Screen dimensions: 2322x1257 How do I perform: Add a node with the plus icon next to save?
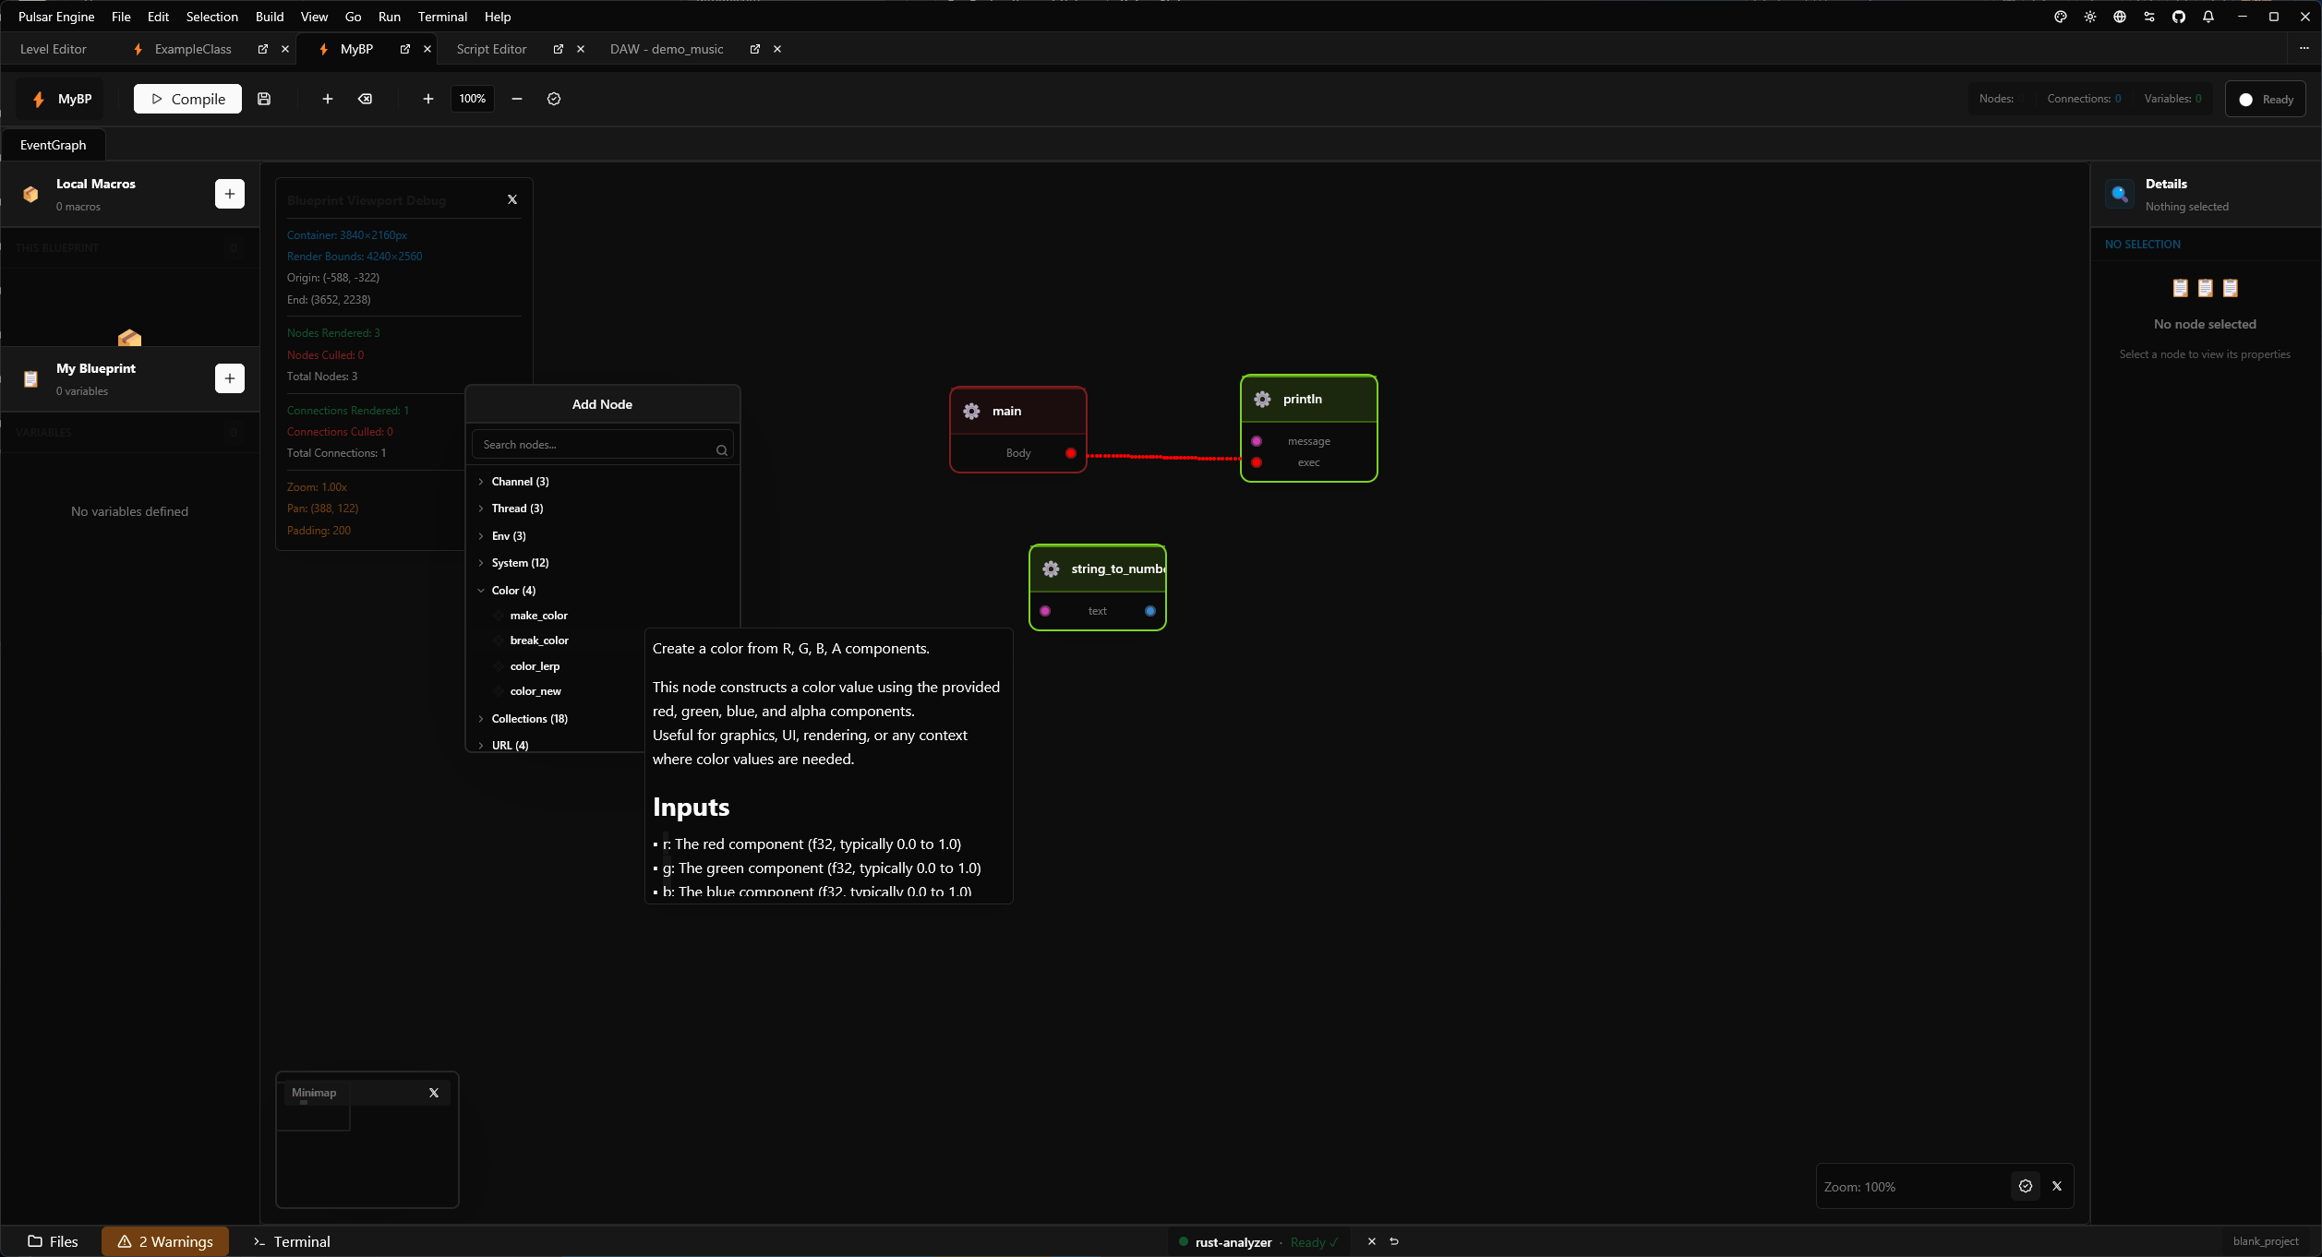pyautogui.click(x=327, y=99)
